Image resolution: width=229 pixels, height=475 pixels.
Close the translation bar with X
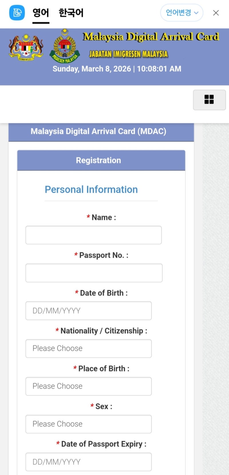tap(216, 13)
